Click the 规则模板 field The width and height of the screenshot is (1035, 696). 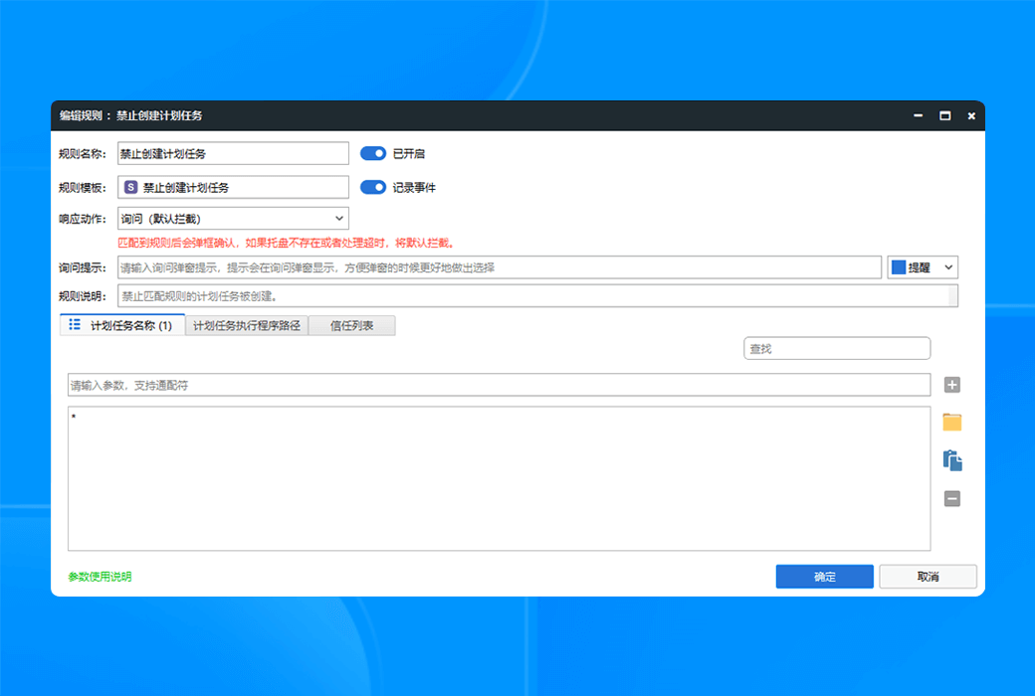tap(233, 187)
